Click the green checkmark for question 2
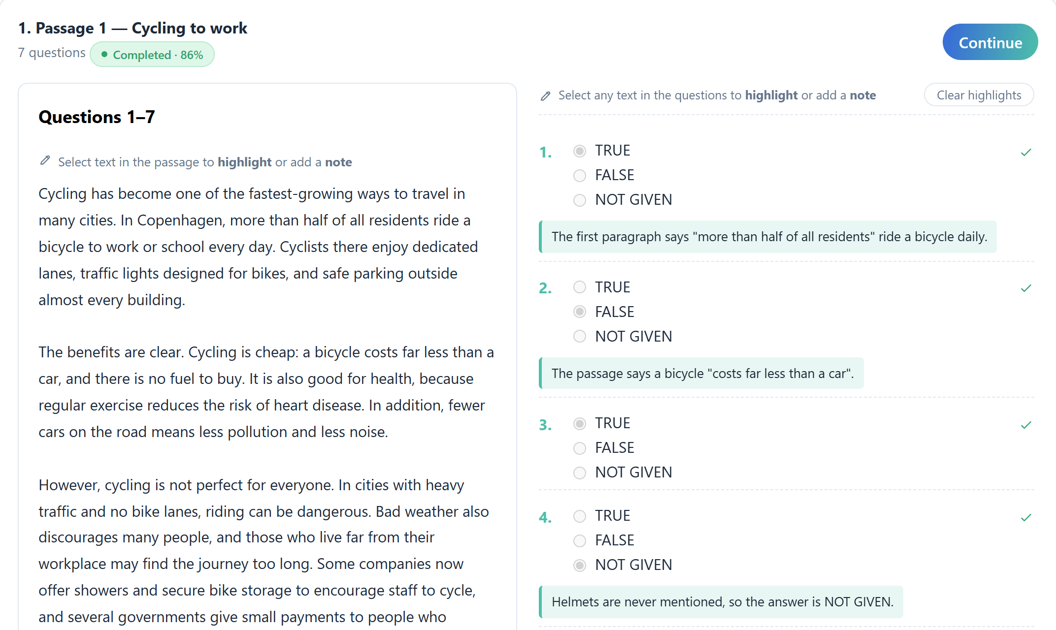 click(x=1026, y=288)
